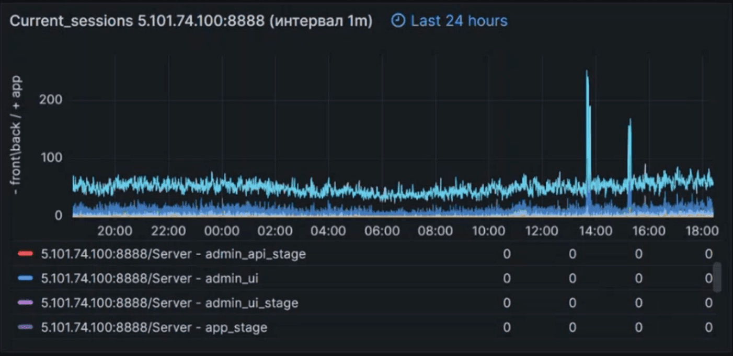Open the Current_sessions panel title menu
This screenshot has width=733, height=356.
pos(191,21)
